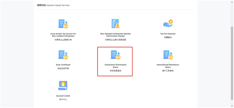Click the 'Issue Certificate' label
This screenshot has width=234, height=108.
(x=63, y=65)
